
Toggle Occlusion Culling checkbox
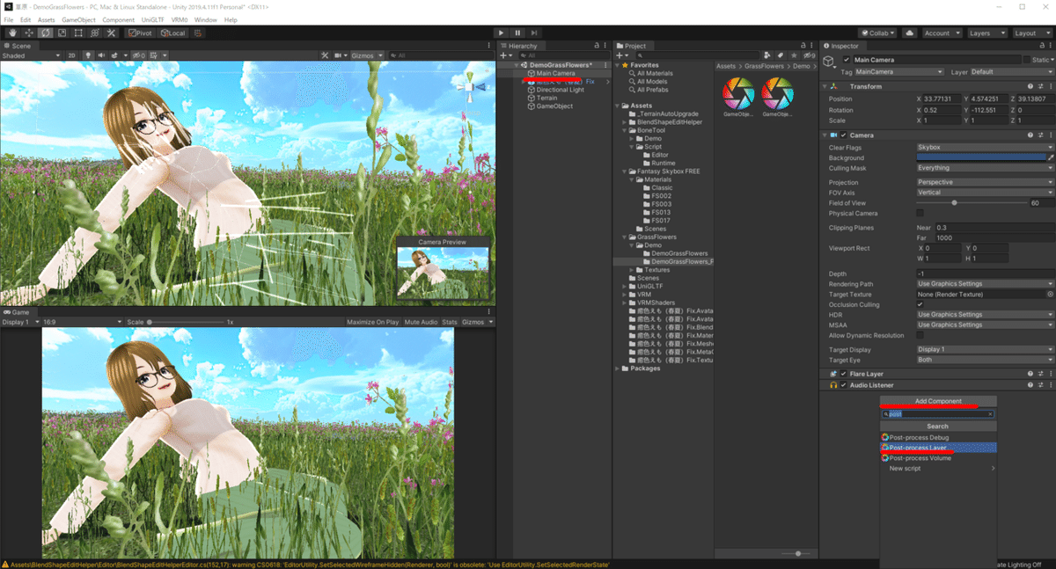(920, 304)
